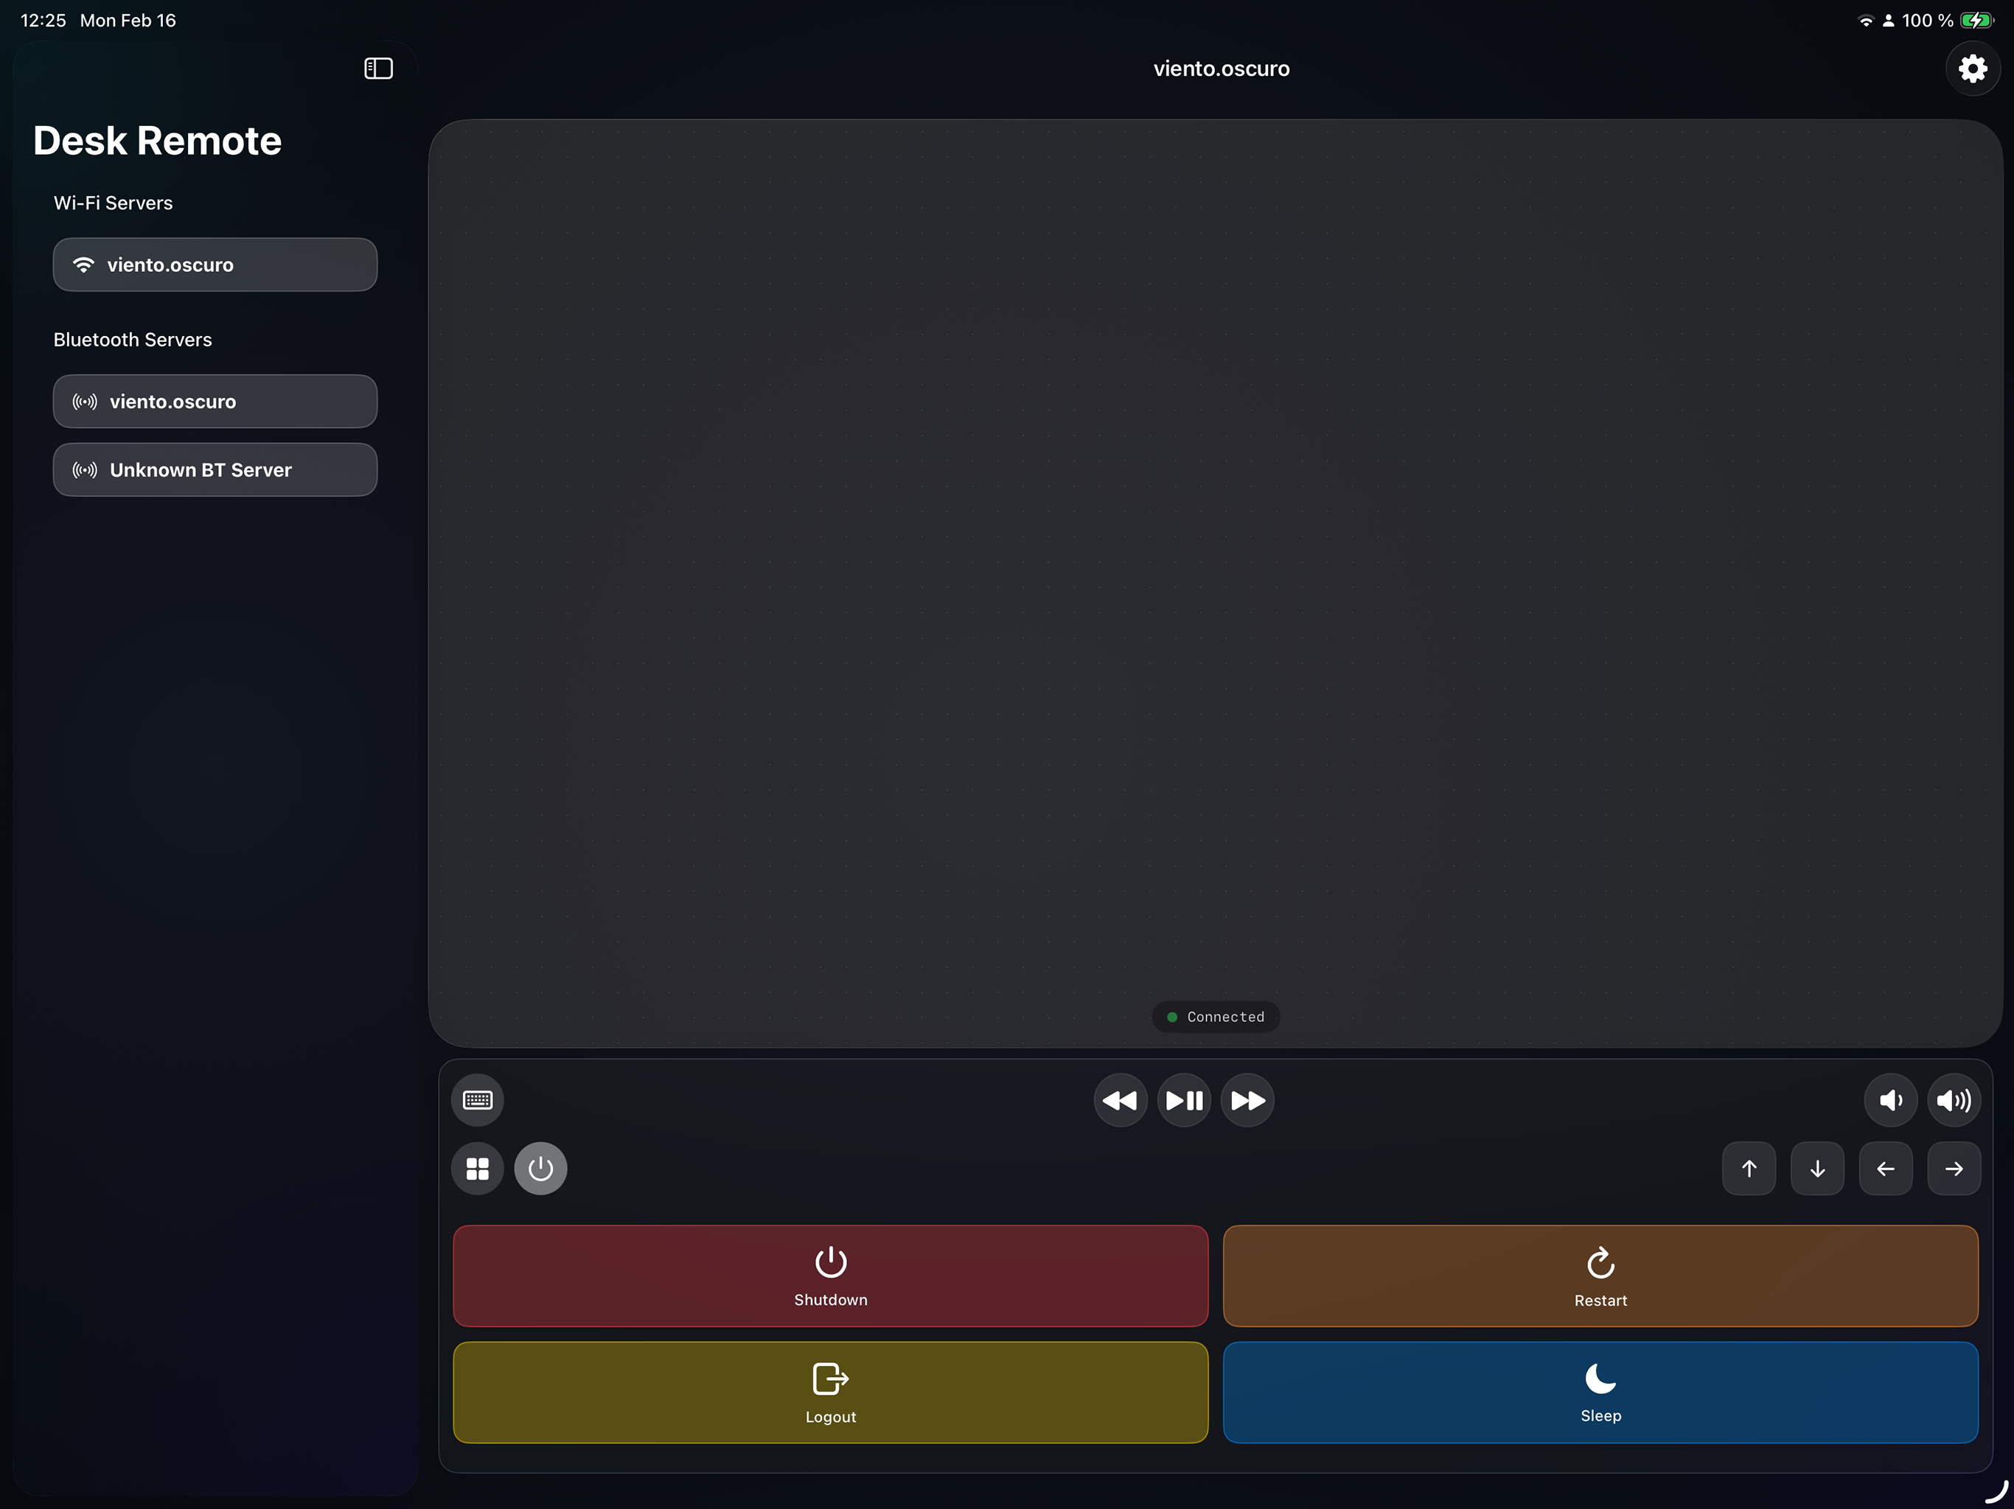Click the Bluetooth Servers heading
Screen dimensions: 2014x1509
click(x=132, y=340)
